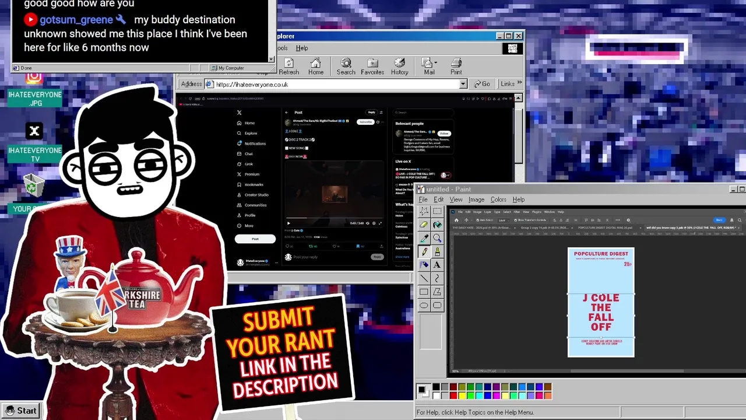The width and height of the screenshot is (746, 420).
Task: Click the Go button next to the address bar
Action: click(x=481, y=84)
